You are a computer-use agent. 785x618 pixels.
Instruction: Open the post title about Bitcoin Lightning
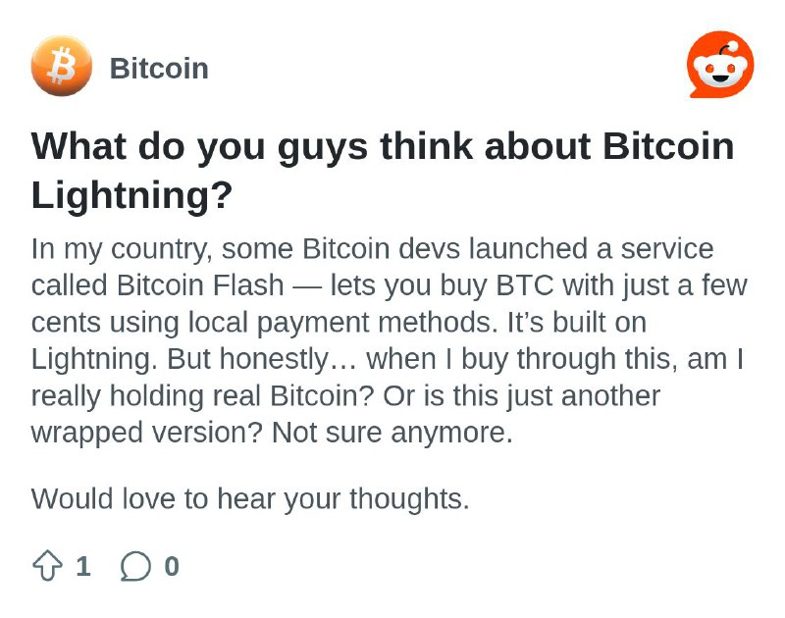point(383,171)
